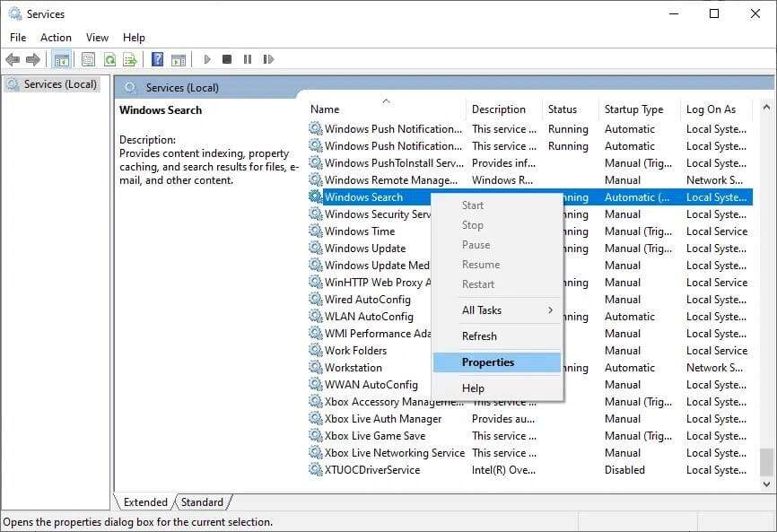Open the Action menu
Viewport: 777px width, 532px height.
[56, 38]
